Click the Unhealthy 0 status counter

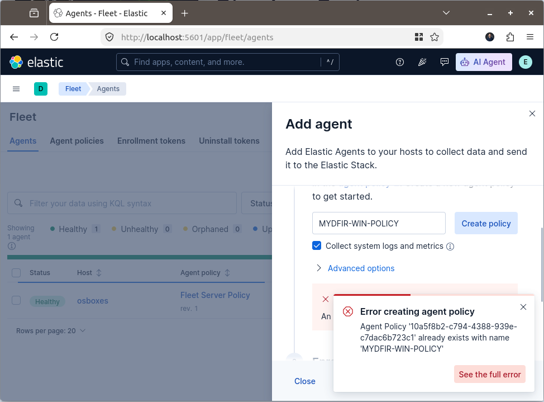tap(141, 229)
